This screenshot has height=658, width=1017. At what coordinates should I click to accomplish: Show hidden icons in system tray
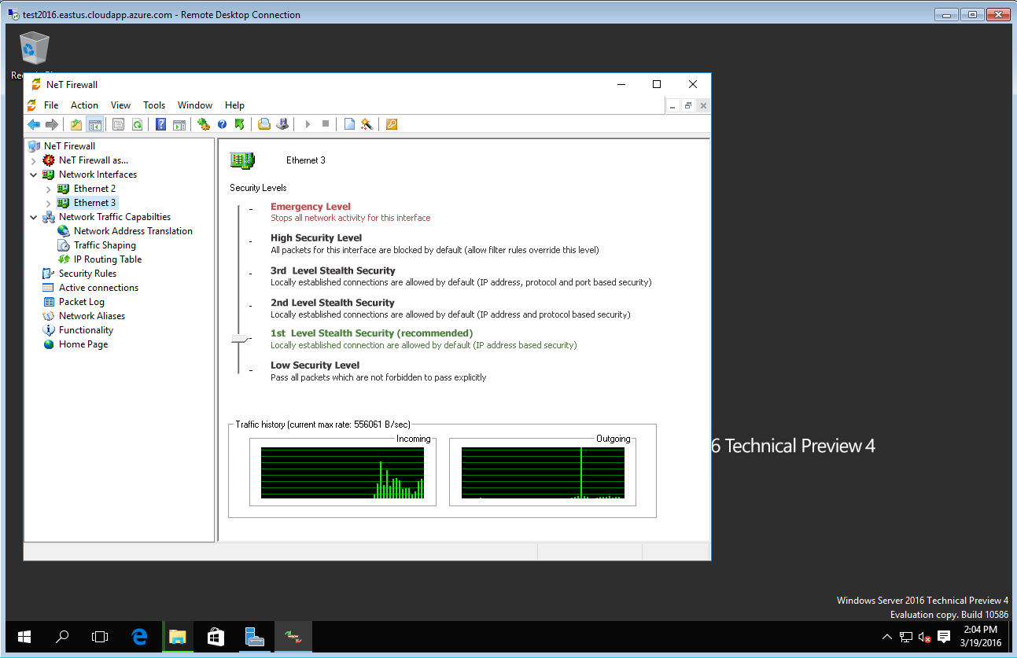click(x=887, y=637)
